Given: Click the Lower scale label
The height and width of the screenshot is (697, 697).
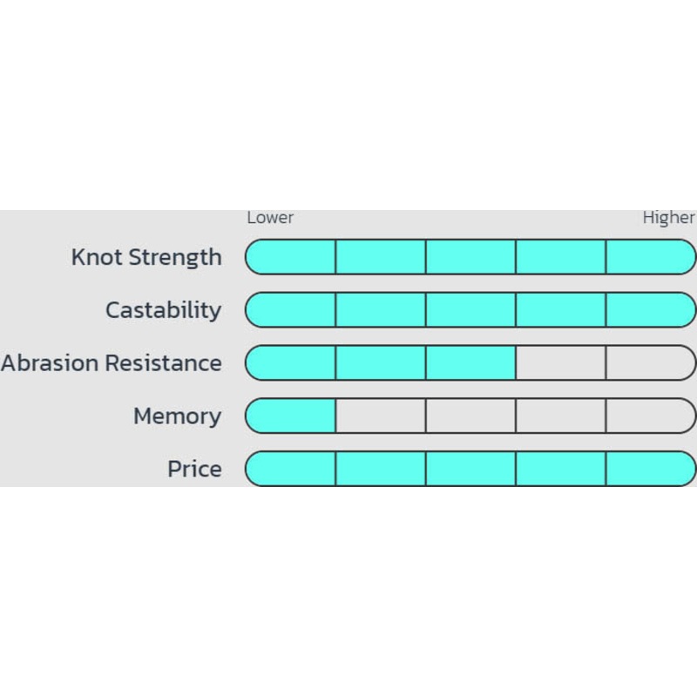Looking at the screenshot, I should (x=270, y=218).
